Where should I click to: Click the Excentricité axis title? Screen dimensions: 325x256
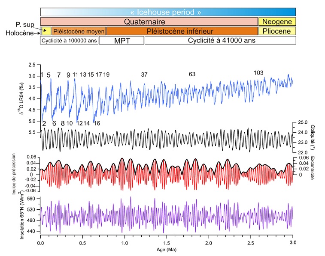(313, 168)
